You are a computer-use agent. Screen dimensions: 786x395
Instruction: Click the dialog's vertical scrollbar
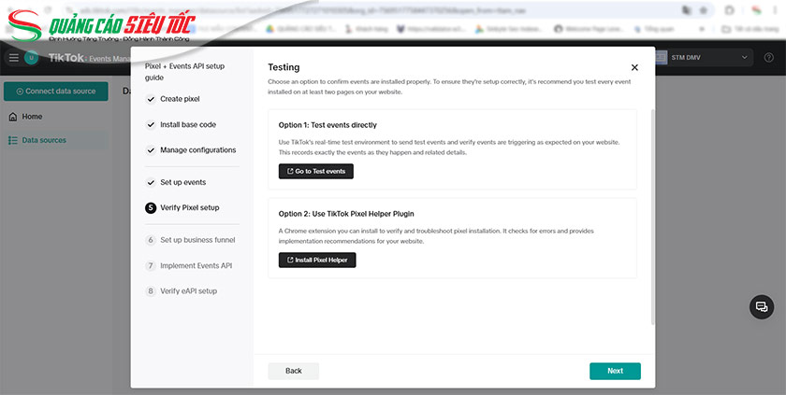click(x=651, y=215)
